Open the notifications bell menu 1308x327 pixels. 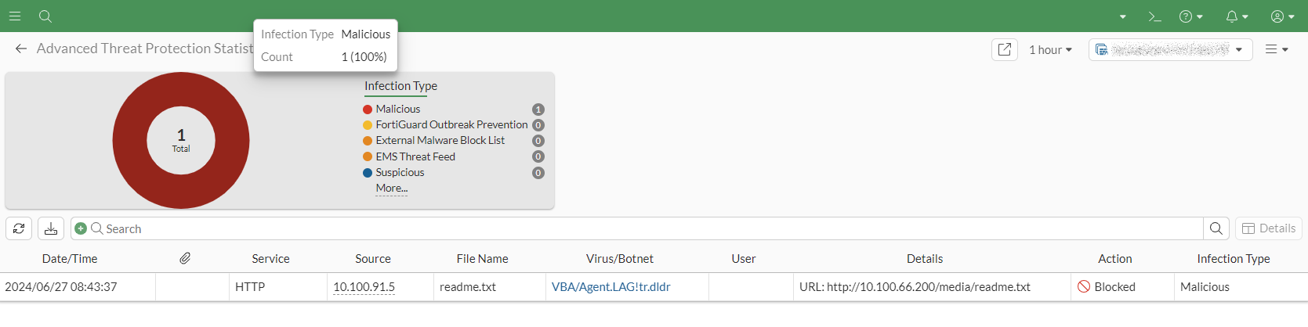(x=1237, y=16)
